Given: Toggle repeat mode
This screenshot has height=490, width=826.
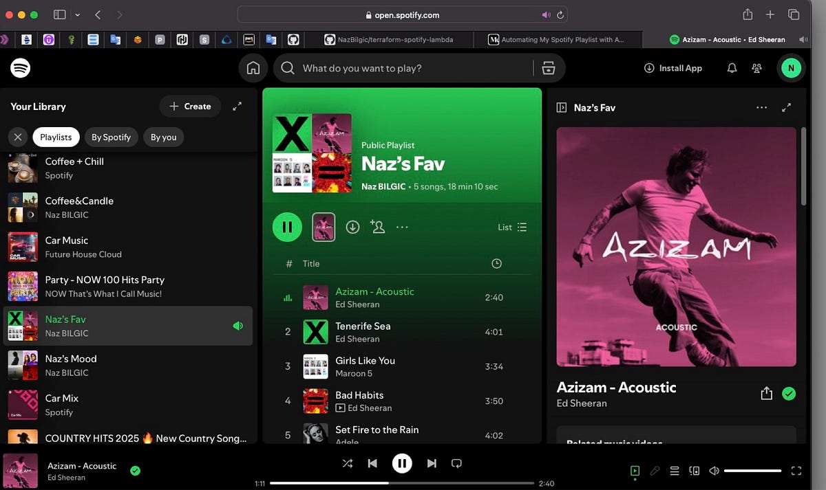Looking at the screenshot, I should tap(456, 463).
